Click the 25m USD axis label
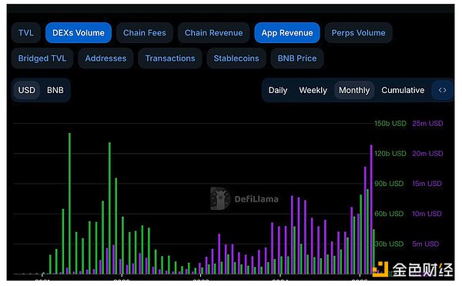 click(427, 123)
